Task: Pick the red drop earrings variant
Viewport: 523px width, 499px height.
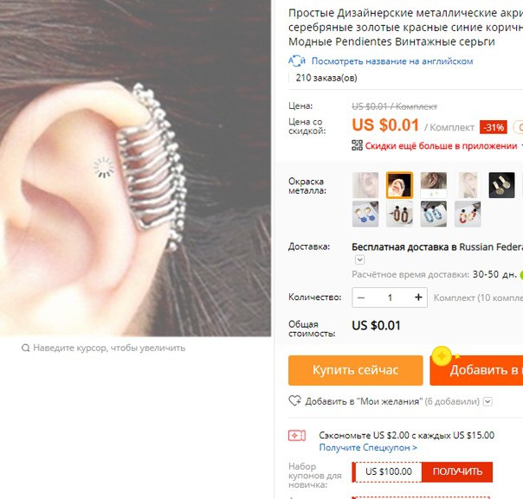Action: 468,214
